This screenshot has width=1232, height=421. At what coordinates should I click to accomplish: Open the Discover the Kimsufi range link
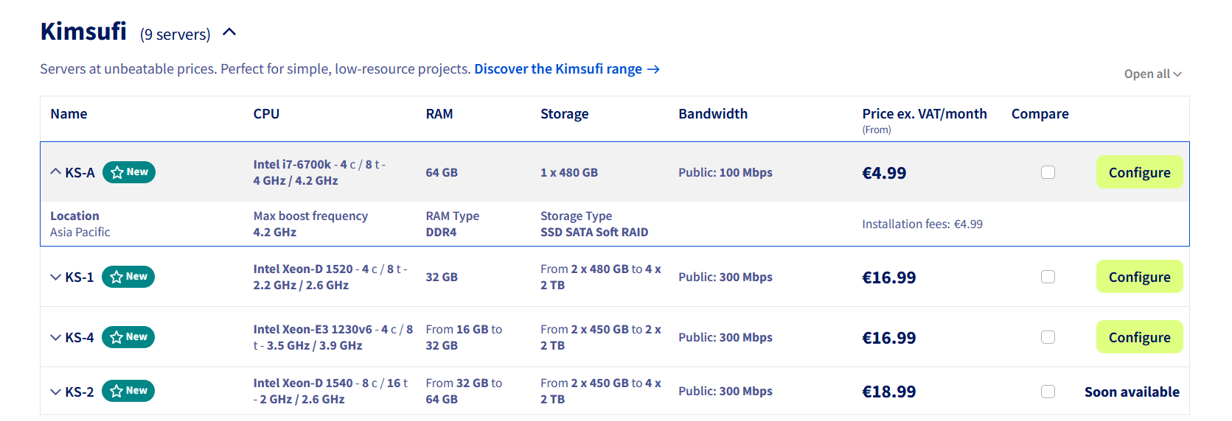558,69
